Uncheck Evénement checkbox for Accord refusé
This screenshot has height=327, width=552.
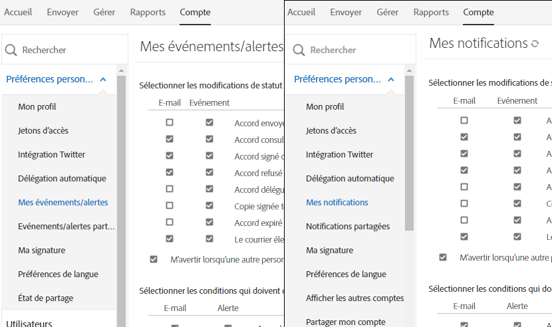[x=209, y=173]
